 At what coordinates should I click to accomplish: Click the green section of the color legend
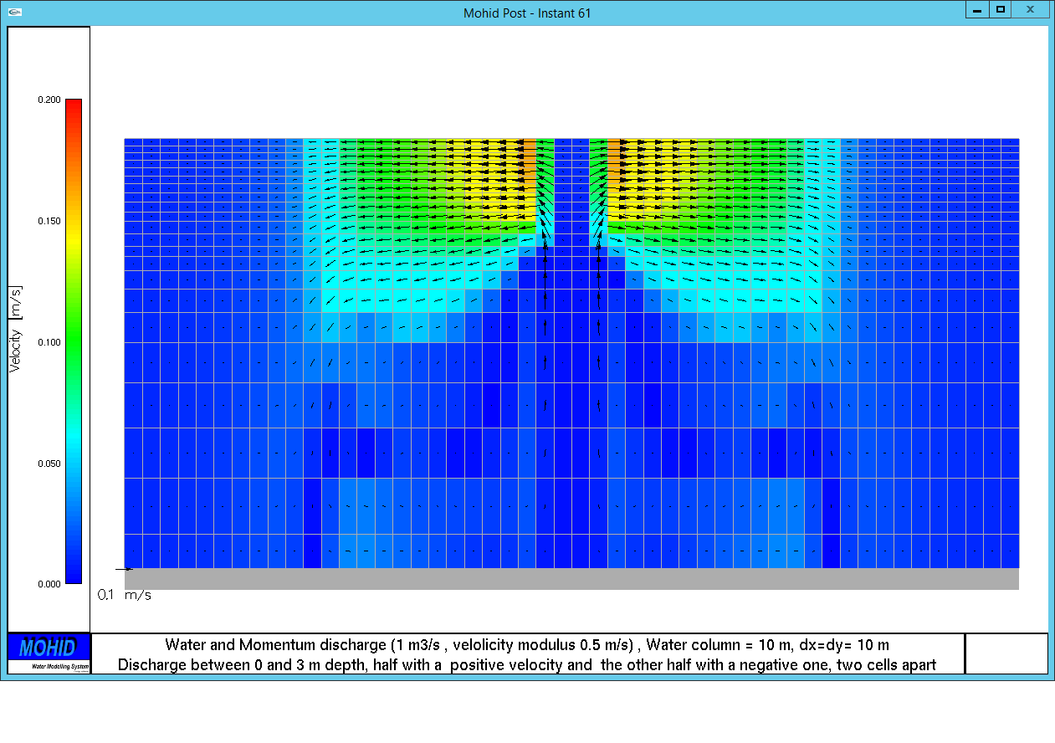[x=74, y=335]
